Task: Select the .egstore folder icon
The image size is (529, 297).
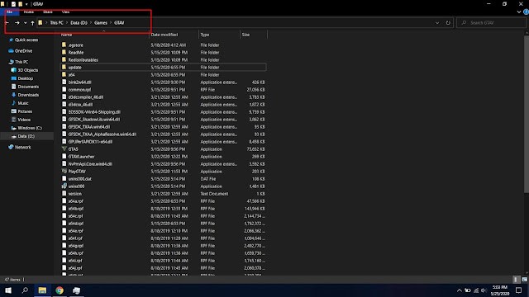Action: coord(64,45)
